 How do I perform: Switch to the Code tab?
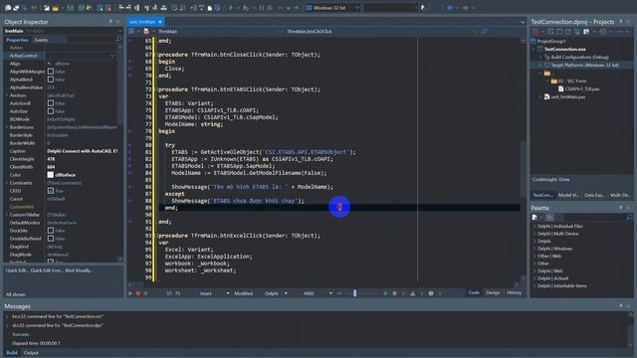point(474,292)
